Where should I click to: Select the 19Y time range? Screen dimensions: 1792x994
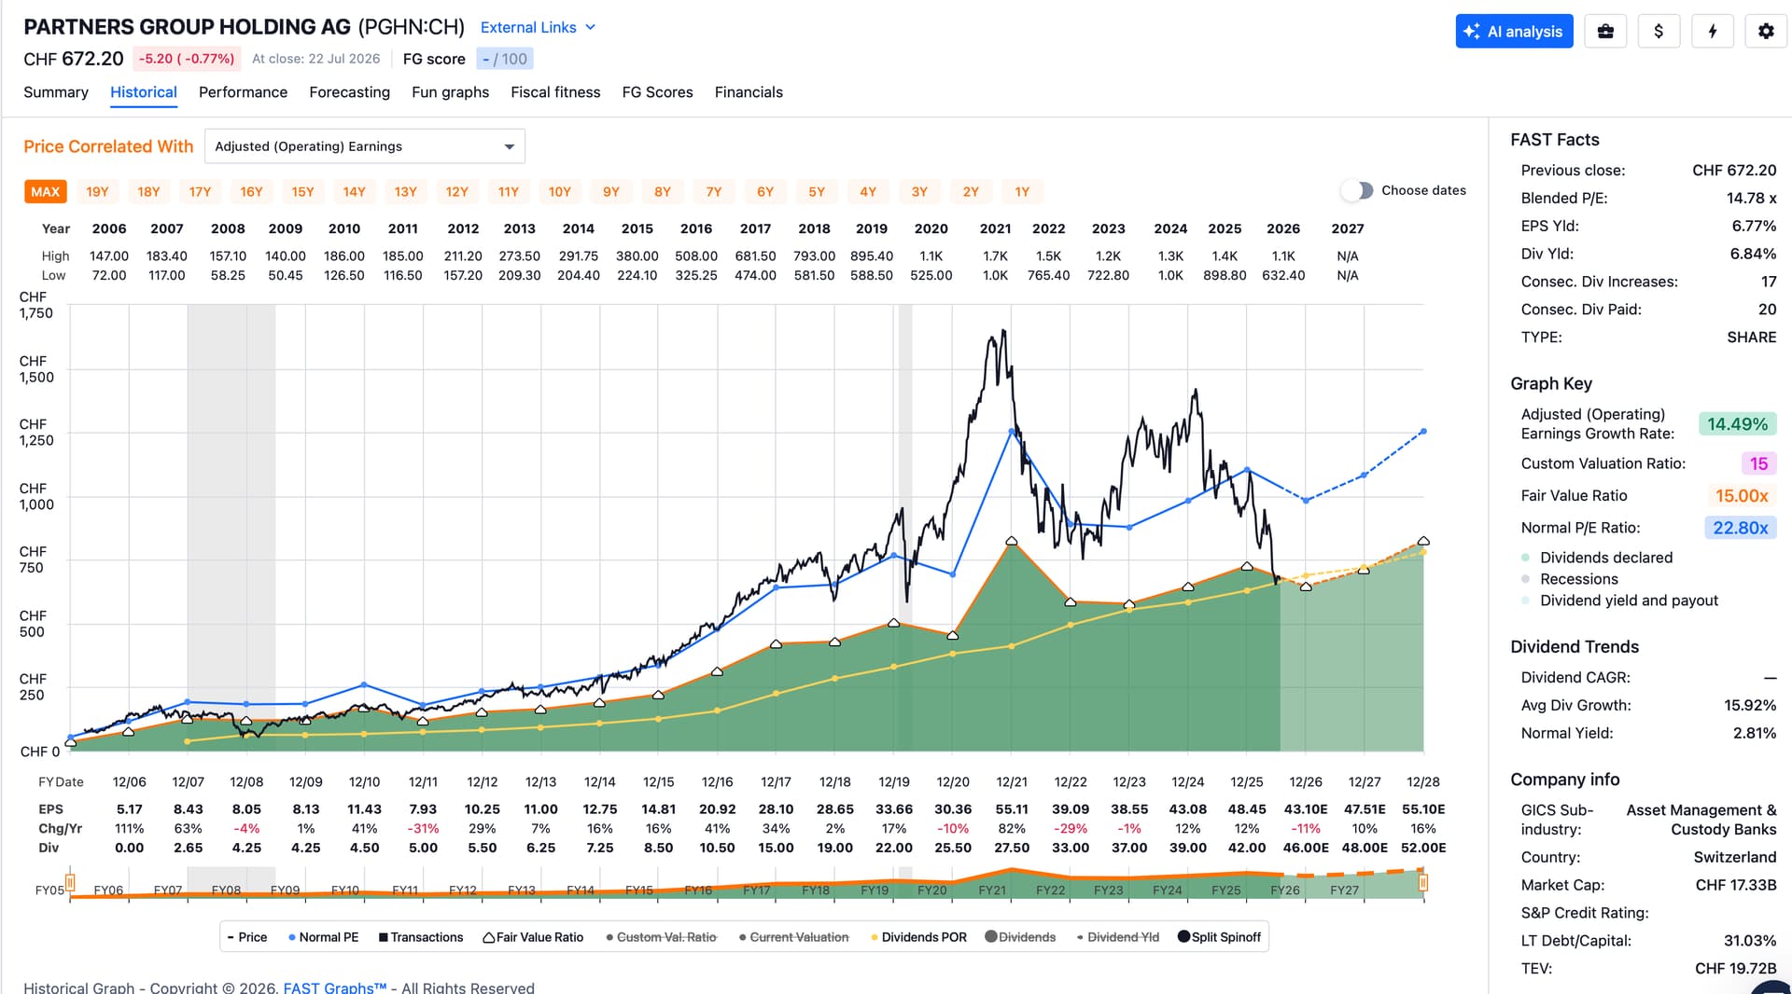[x=97, y=192]
